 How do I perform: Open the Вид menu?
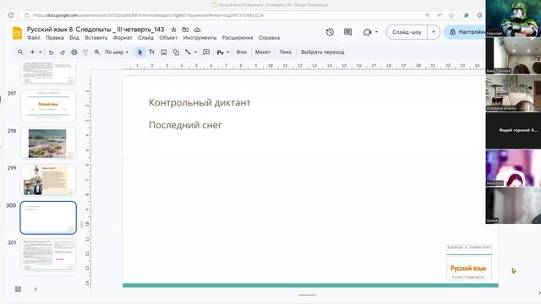click(74, 37)
